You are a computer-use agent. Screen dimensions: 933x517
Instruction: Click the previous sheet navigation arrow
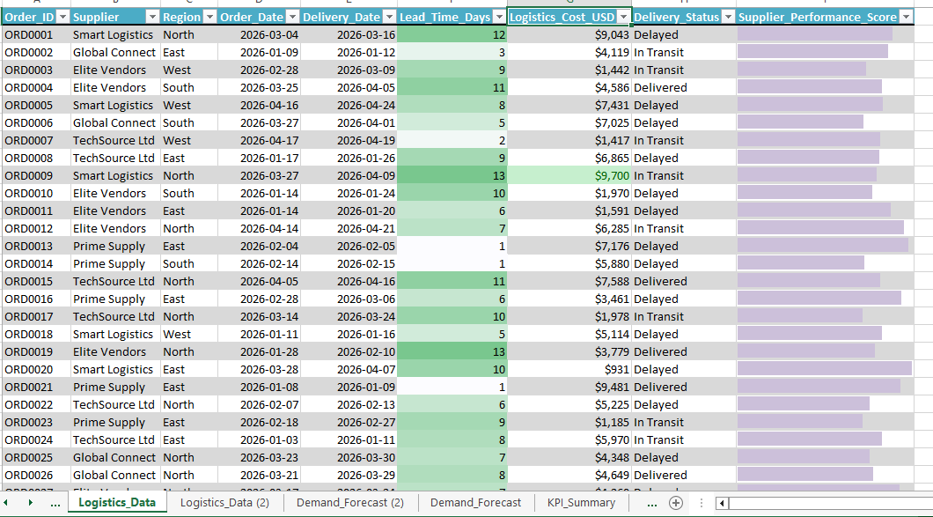tap(4, 503)
